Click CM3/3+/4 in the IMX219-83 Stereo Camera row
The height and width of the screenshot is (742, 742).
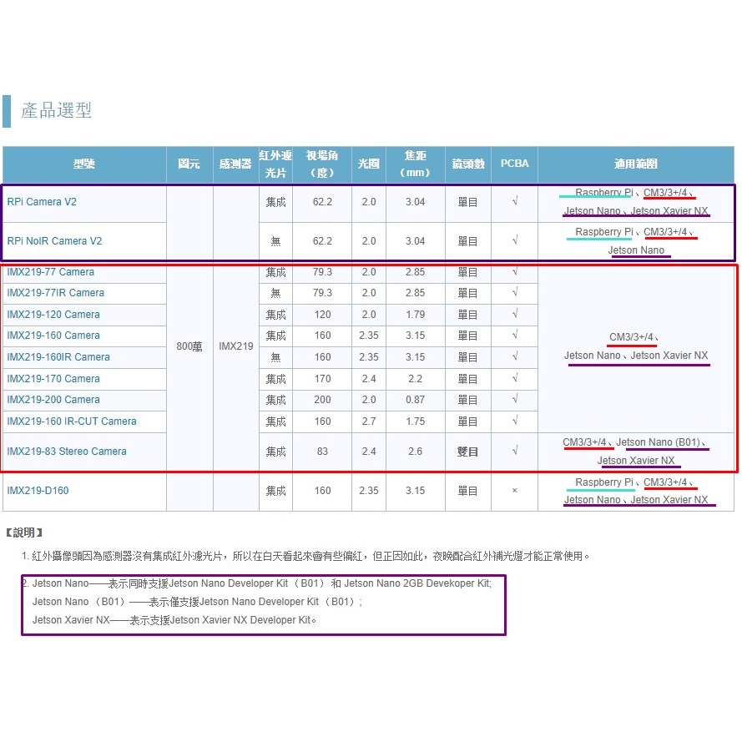click(x=584, y=442)
